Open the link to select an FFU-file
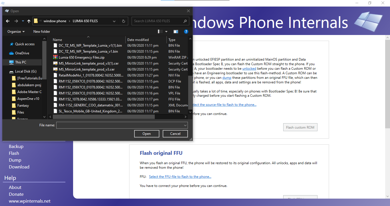The width and height of the screenshot is (390, 206). (180, 176)
